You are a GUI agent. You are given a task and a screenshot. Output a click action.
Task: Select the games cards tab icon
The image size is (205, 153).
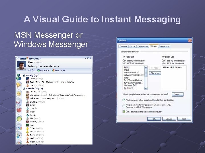[x=19, y=136]
